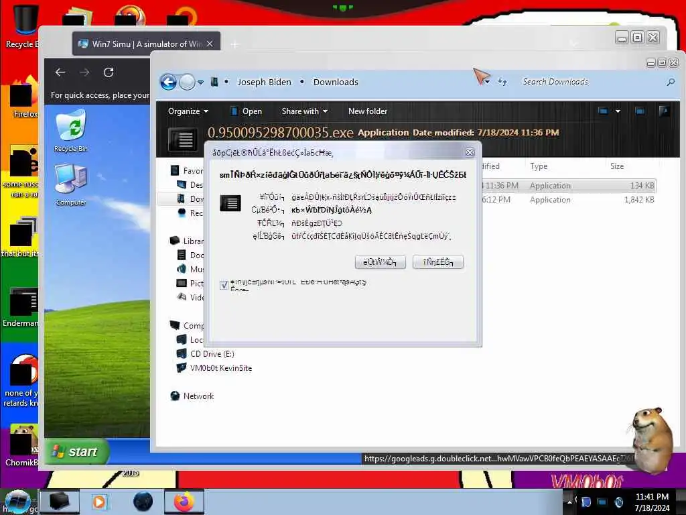The height and width of the screenshot is (515, 686).
Task: Click the taskbar clock showing 11:41 PM
Action: [652, 502]
